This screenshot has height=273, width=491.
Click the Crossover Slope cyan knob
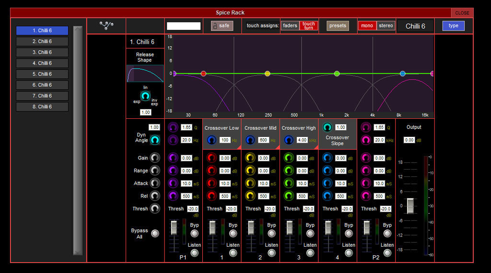(x=327, y=127)
